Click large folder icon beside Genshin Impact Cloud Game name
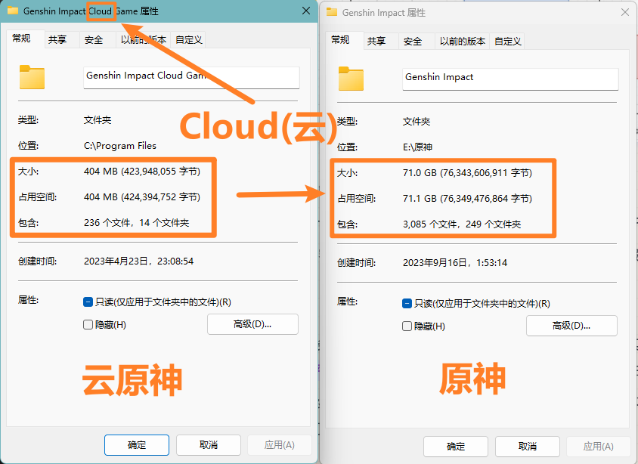638x464 pixels. 32,77
